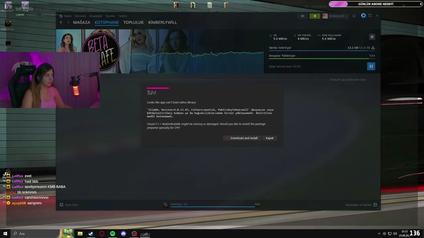The image size is (424, 238).
Task: Click the Otomatik güncellemeler etkin label
Action: (x=348, y=80)
